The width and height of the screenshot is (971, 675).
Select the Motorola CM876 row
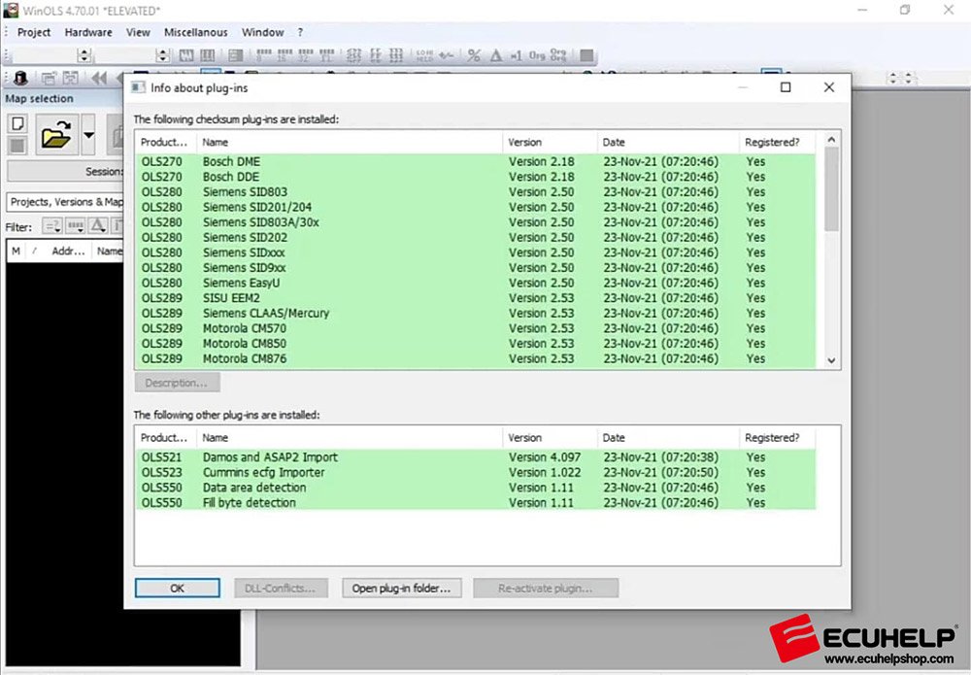[475, 358]
